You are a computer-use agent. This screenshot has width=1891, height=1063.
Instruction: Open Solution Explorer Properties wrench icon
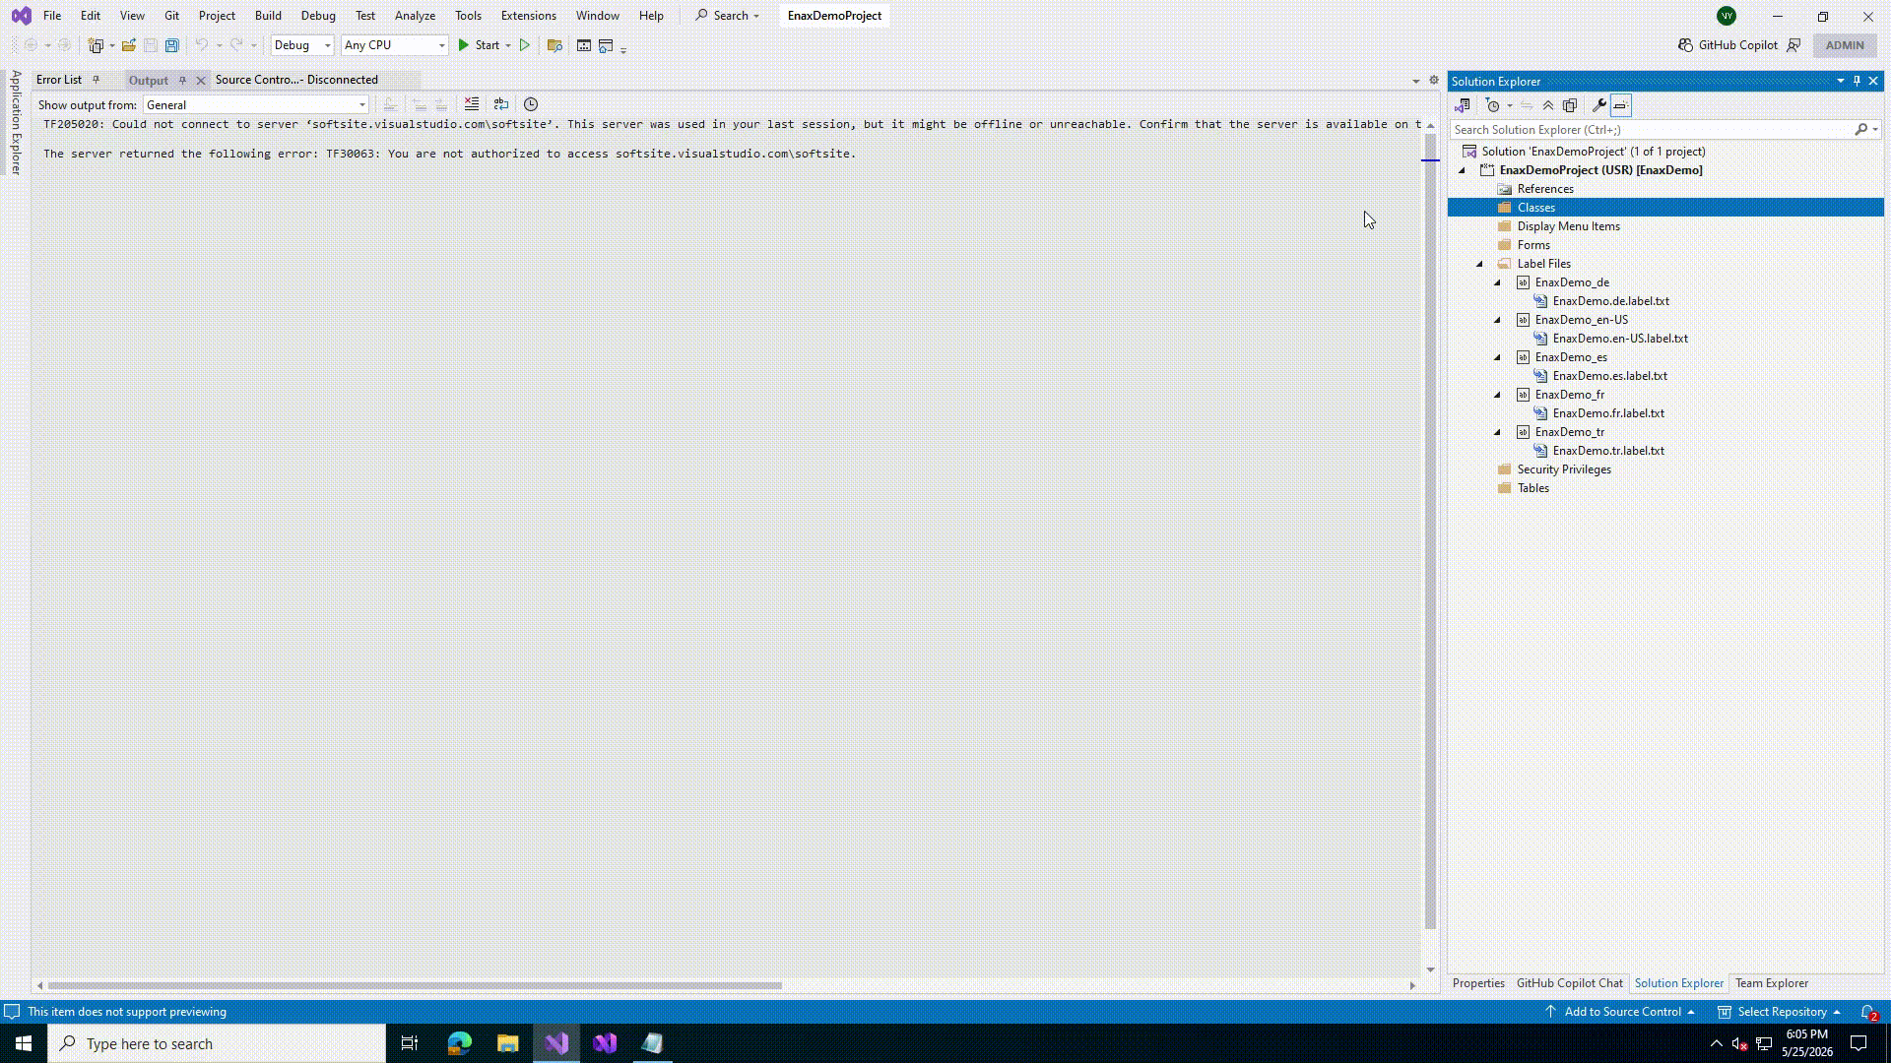coord(1599,105)
